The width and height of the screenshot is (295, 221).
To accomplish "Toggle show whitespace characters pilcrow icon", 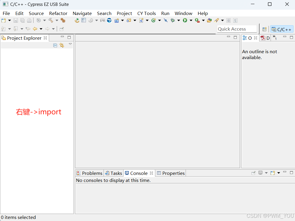I will [x=235, y=20].
